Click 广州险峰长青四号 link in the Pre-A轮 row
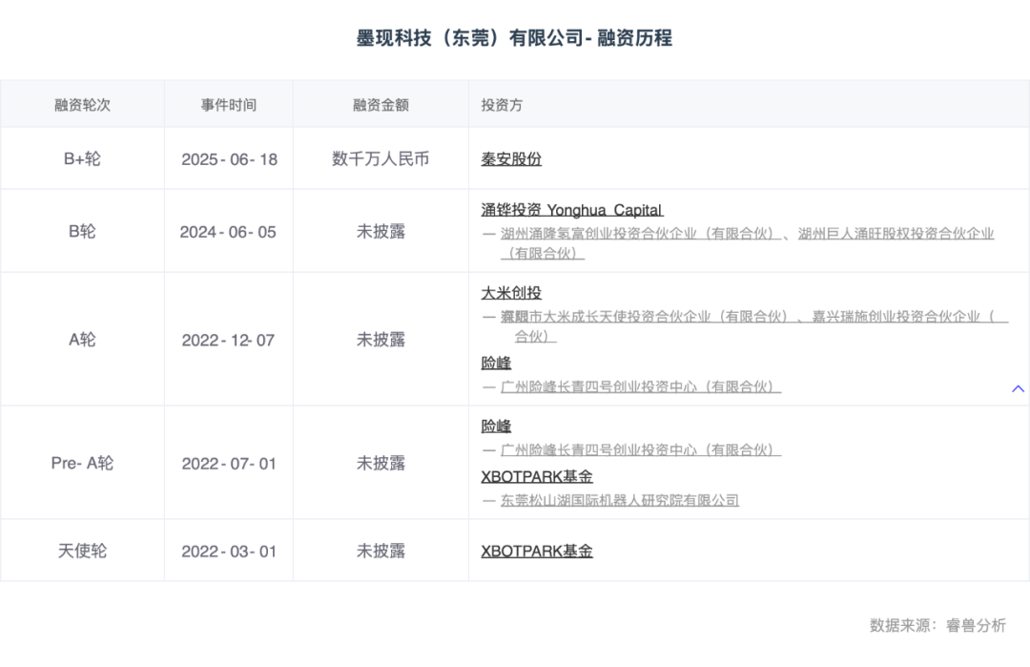Screen dimensions: 1030x667 click(641, 449)
